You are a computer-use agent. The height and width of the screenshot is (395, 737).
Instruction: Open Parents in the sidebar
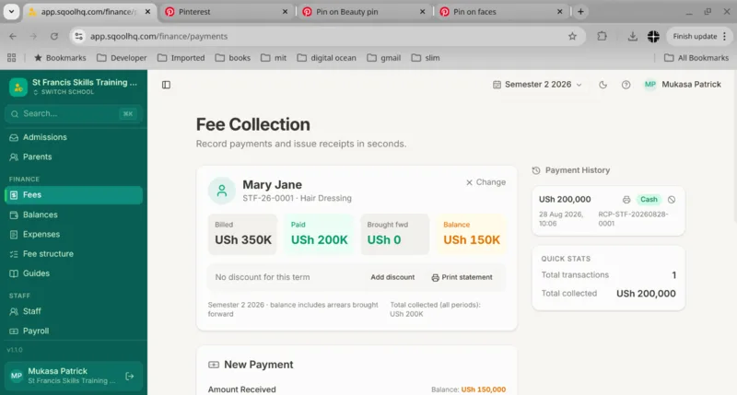pos(74,157)
